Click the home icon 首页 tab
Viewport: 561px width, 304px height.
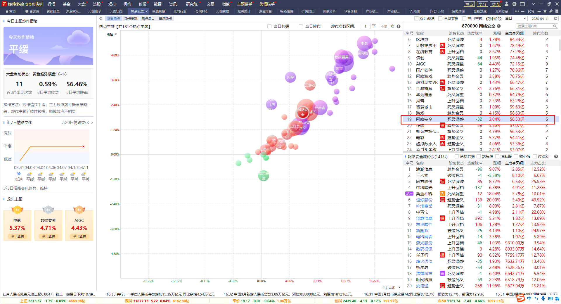11,11
